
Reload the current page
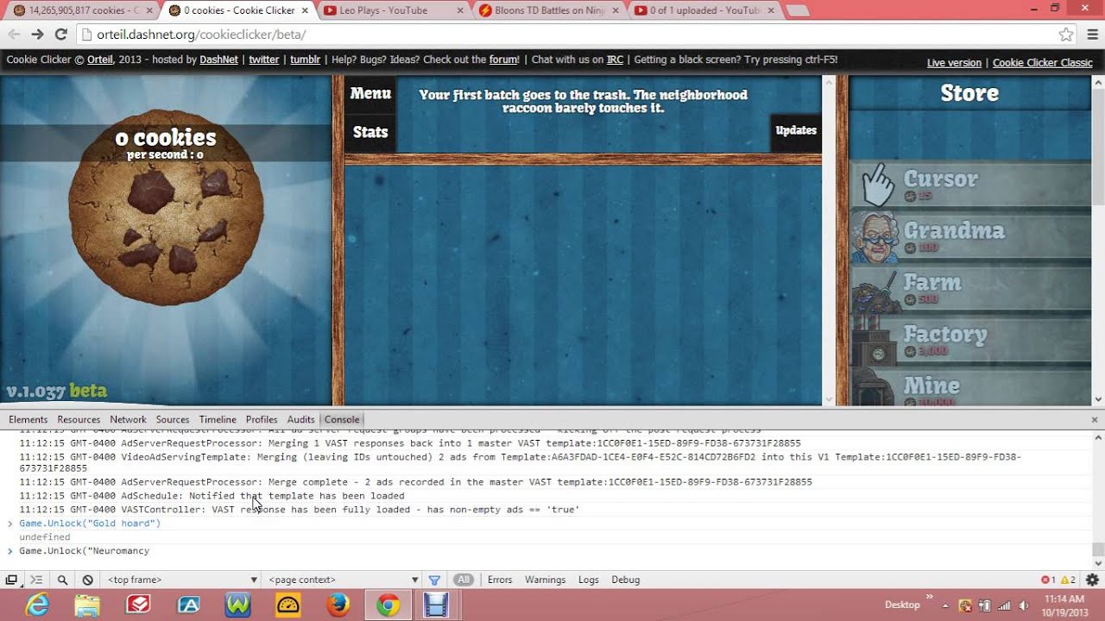coord(60,34)
